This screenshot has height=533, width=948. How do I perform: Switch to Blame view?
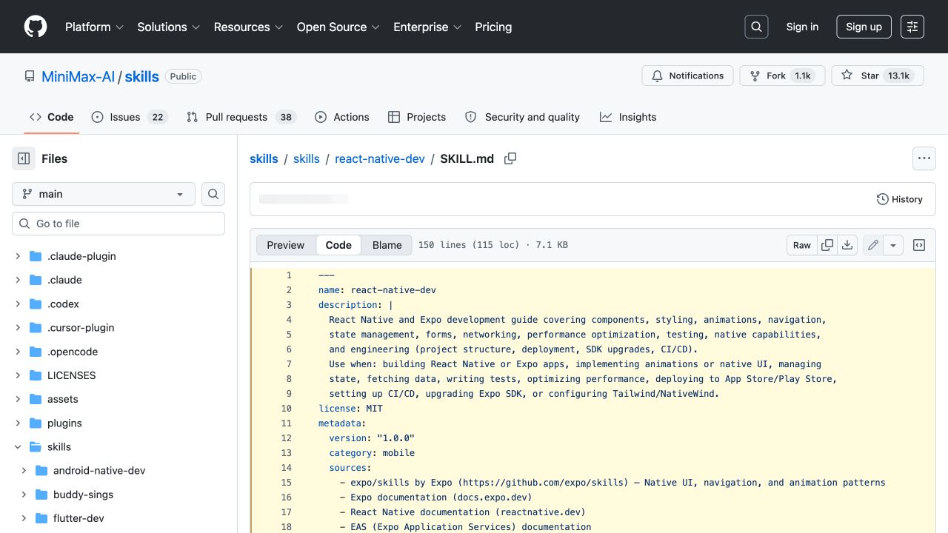[x=387, y=245]
